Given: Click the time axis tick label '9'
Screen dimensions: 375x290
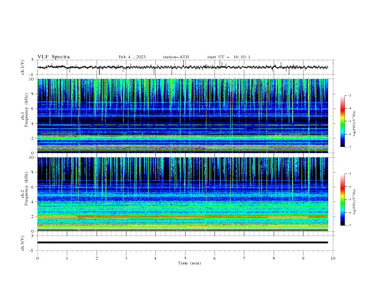Looking at the screenshot, I should 303,258.
